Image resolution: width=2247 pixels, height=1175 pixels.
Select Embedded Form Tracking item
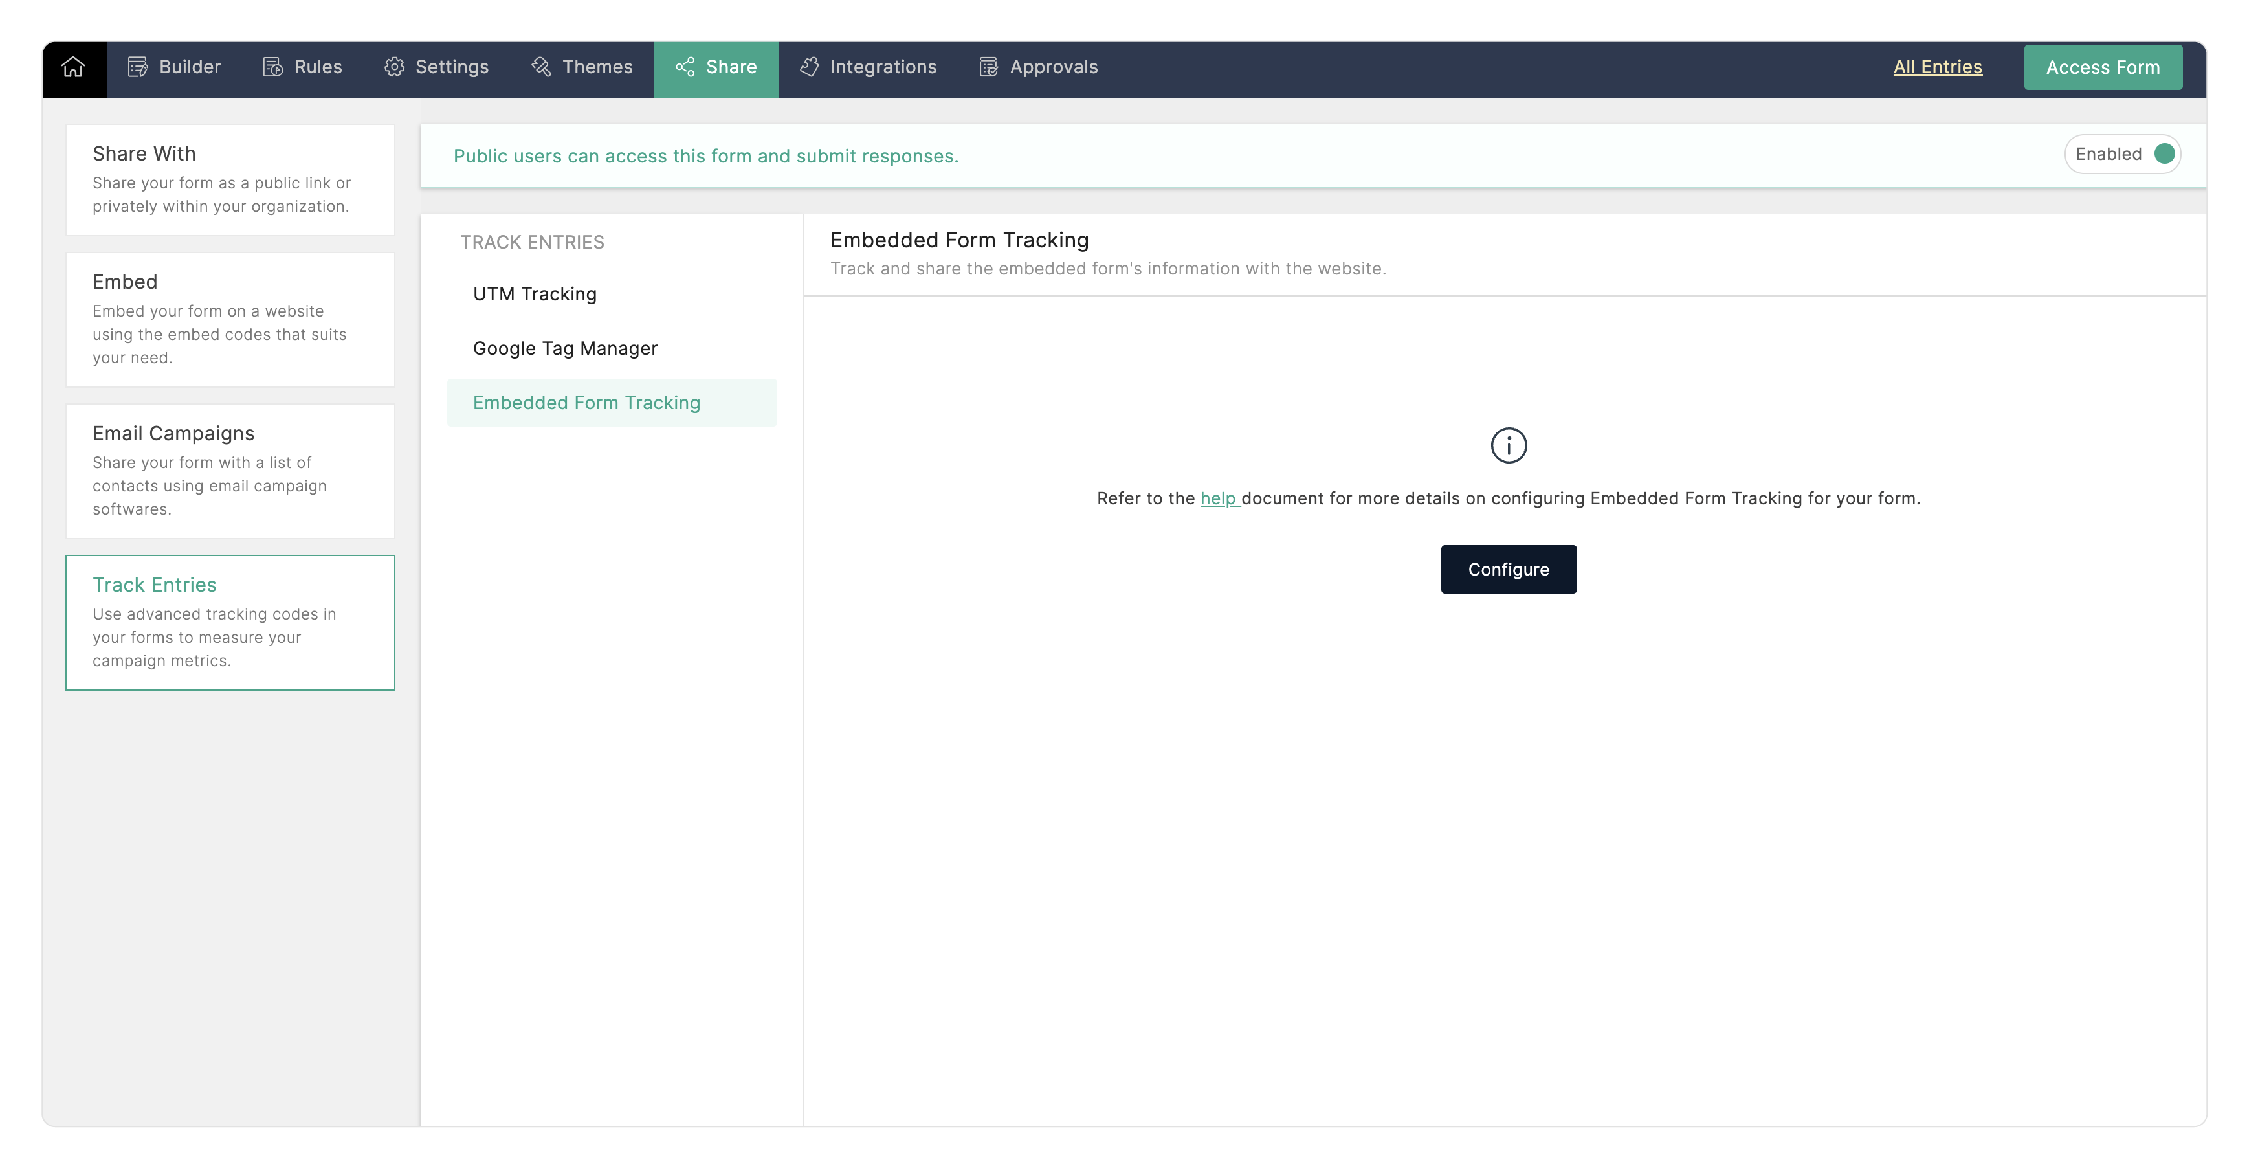coord(586,402)
